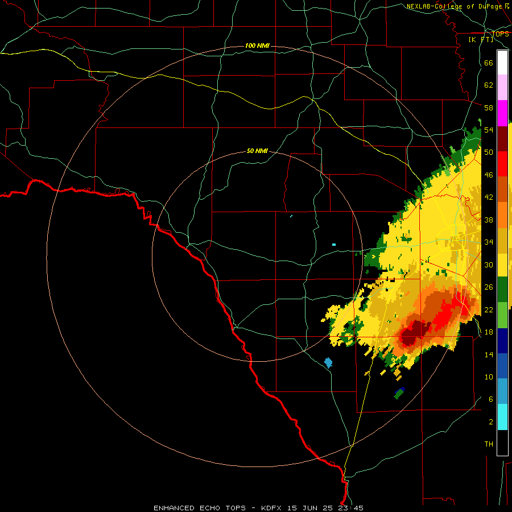The width and height of the screenshot is (512, 512).
Task: Select the cyan legend swatch near 2
Action: [x=502, y=417]
